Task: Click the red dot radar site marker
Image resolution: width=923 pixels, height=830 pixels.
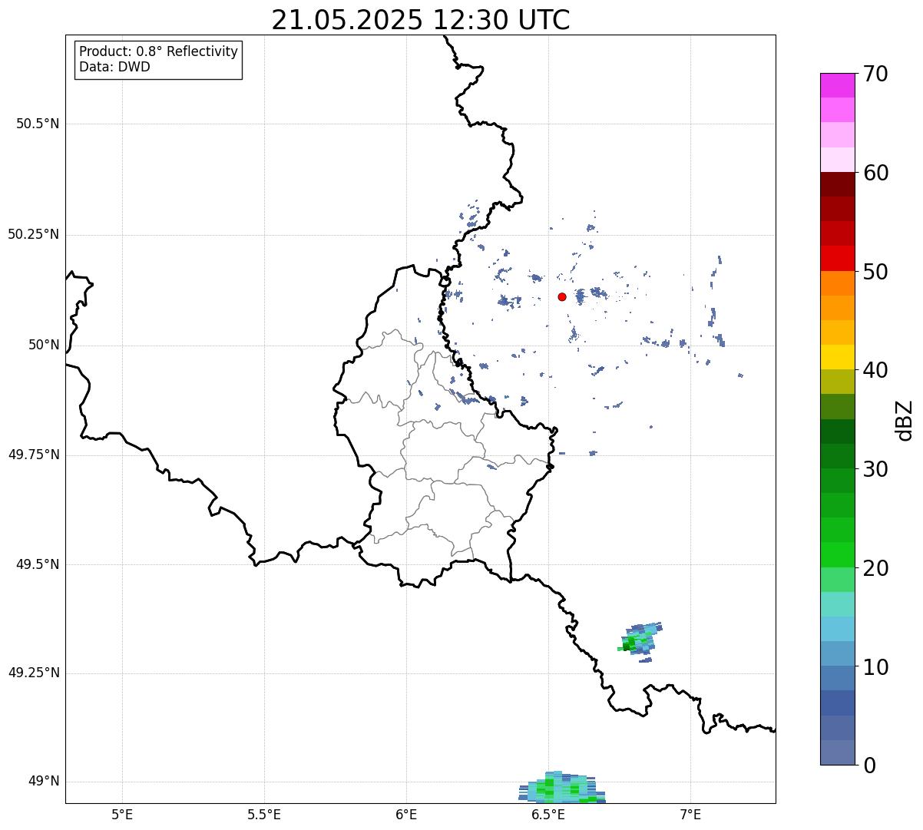Action: coord(562,297)
